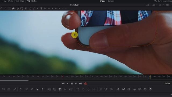Open dropdown next to the wave icon

53,8
